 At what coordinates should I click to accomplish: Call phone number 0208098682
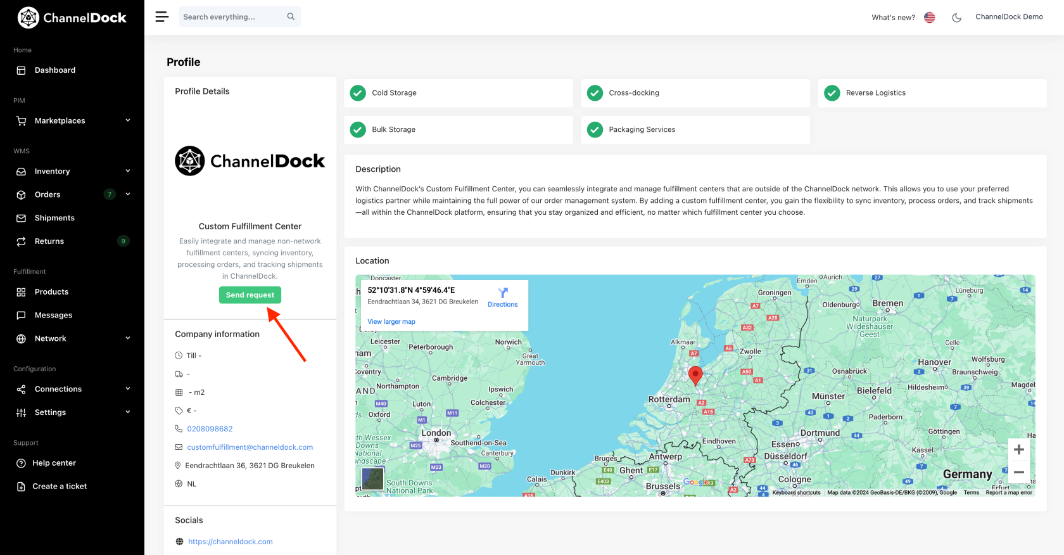pos(210,429)
